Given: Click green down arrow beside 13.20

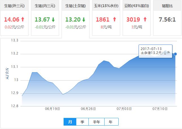Looking at the screenshot, I should tap(84, 20).
